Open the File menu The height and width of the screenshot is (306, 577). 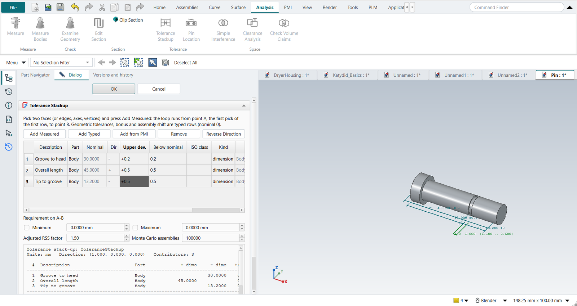tap(13, 7)
